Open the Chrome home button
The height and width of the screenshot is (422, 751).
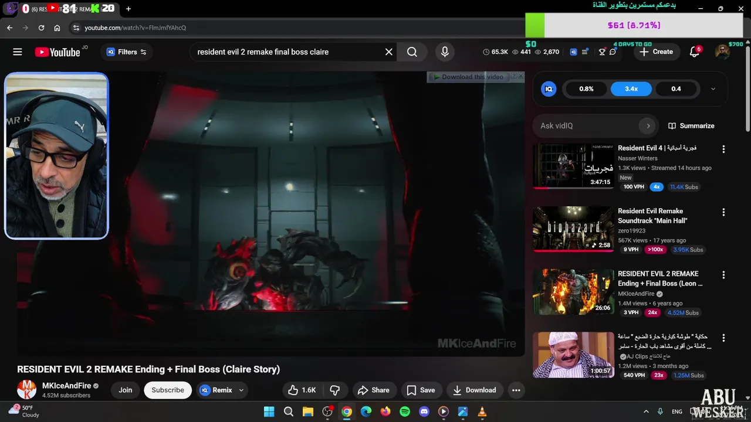[x=57, y=28]
